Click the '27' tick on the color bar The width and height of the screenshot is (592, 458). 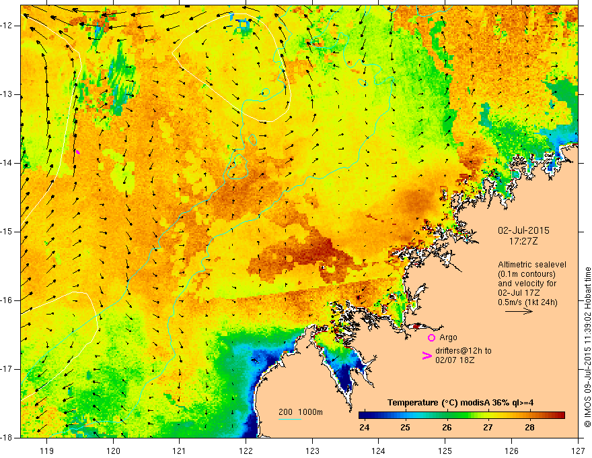click(x=488, y=428)
